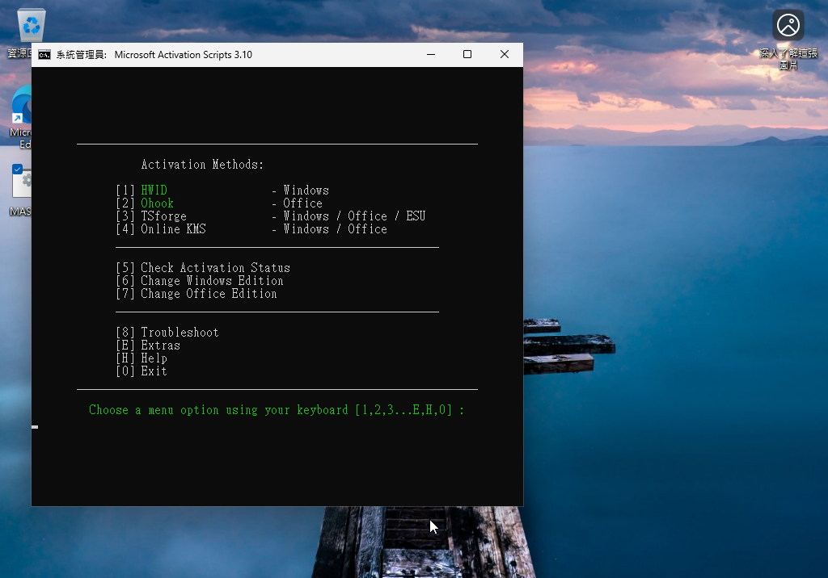Click the 'Choose a menu option' prompt line
The height and width of the screenshot is (578, 828).
pyautogui.click(x=277, y=410)
